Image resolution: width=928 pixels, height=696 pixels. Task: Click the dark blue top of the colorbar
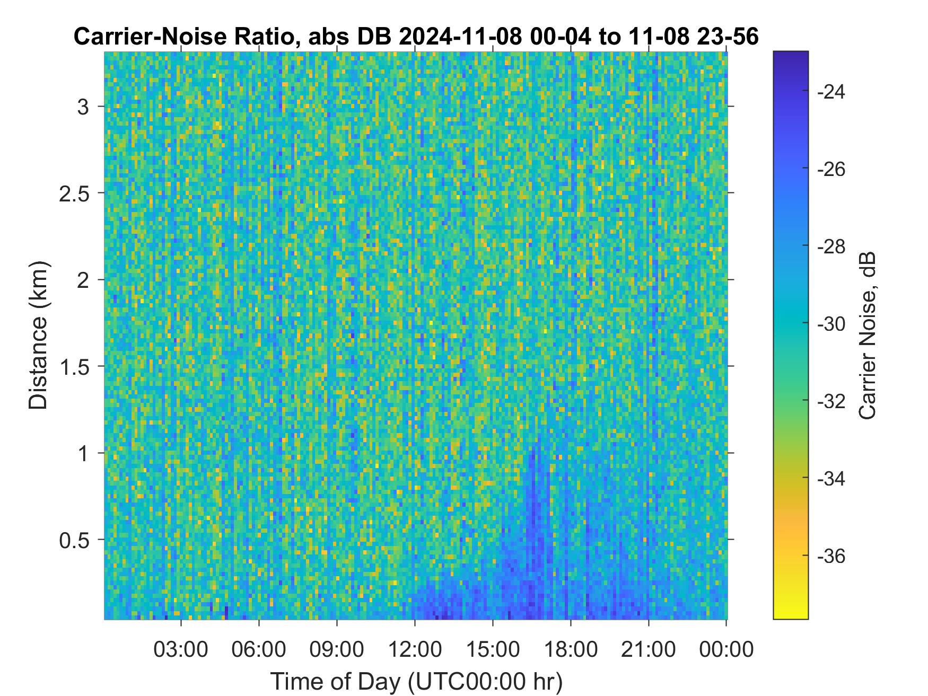pyautogui.click(x=791, y=61)
